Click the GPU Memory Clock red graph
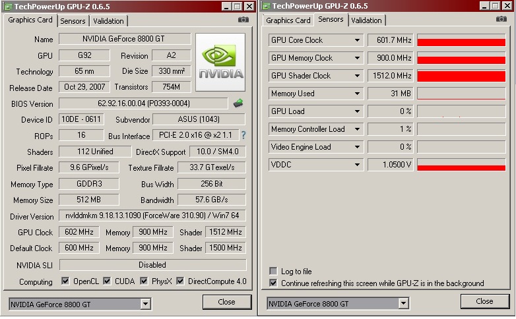The image size is (516, 319). pyautogui.click(x=461, y=60)
